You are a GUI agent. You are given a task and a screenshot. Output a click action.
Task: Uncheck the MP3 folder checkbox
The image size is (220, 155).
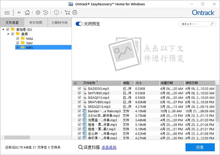(x=18, y=47)
